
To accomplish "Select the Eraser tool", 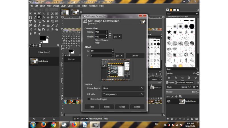I will coord(30,29).
